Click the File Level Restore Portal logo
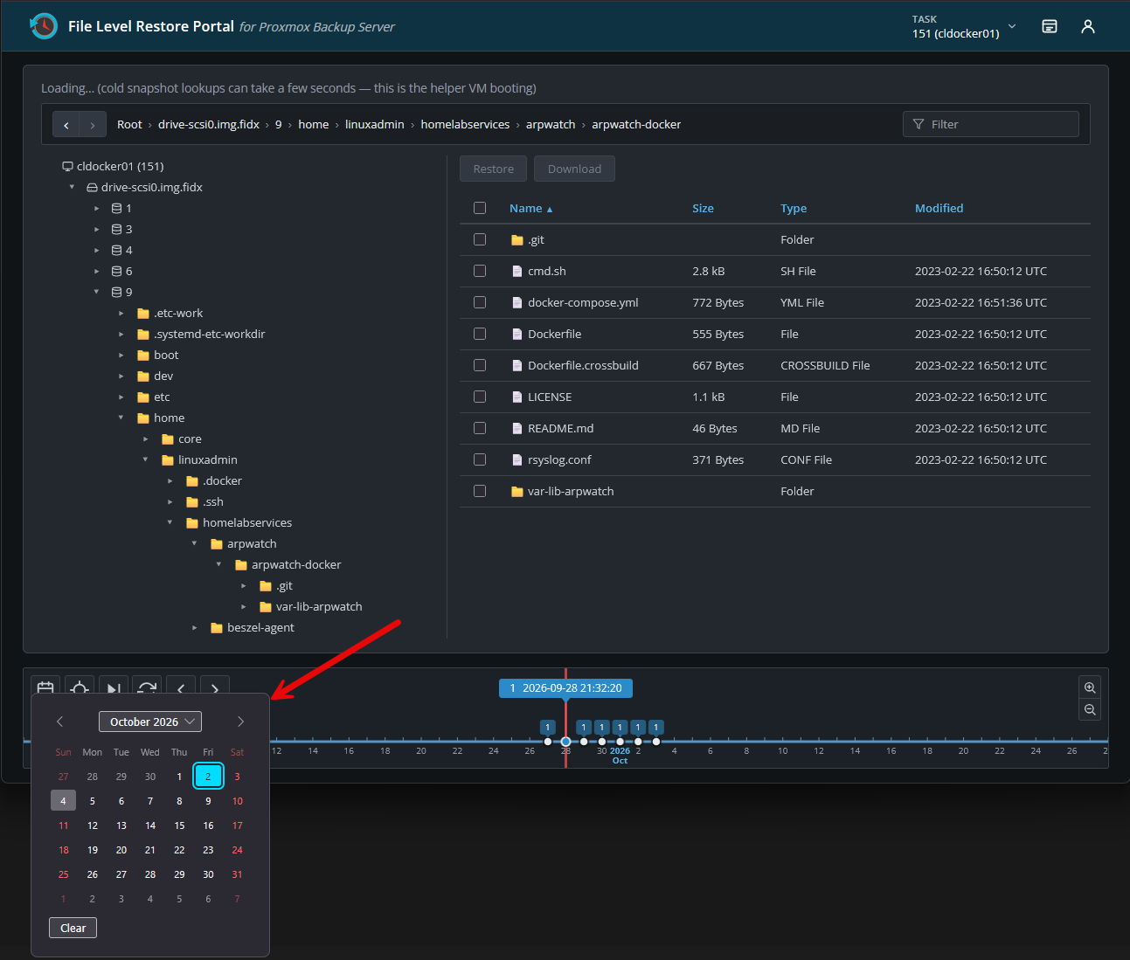Image resolution: width=1130 pixels, height=960 pixels. [43, 26]
